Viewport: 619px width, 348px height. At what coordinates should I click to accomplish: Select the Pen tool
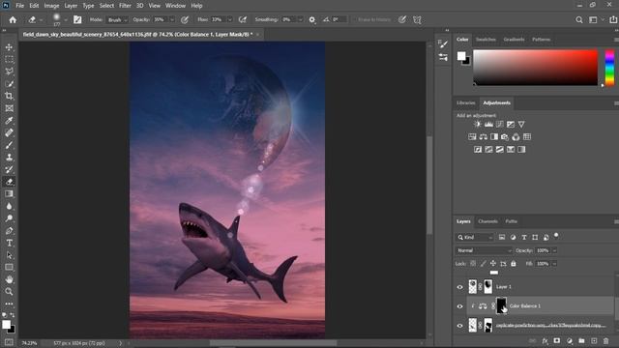[x=9, y=230]
